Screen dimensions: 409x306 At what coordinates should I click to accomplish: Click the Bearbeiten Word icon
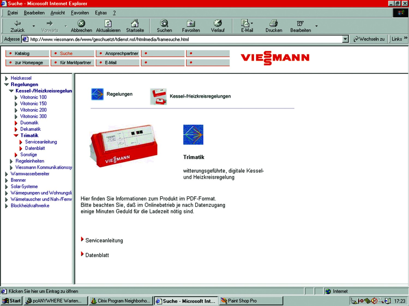pos(300,23)
